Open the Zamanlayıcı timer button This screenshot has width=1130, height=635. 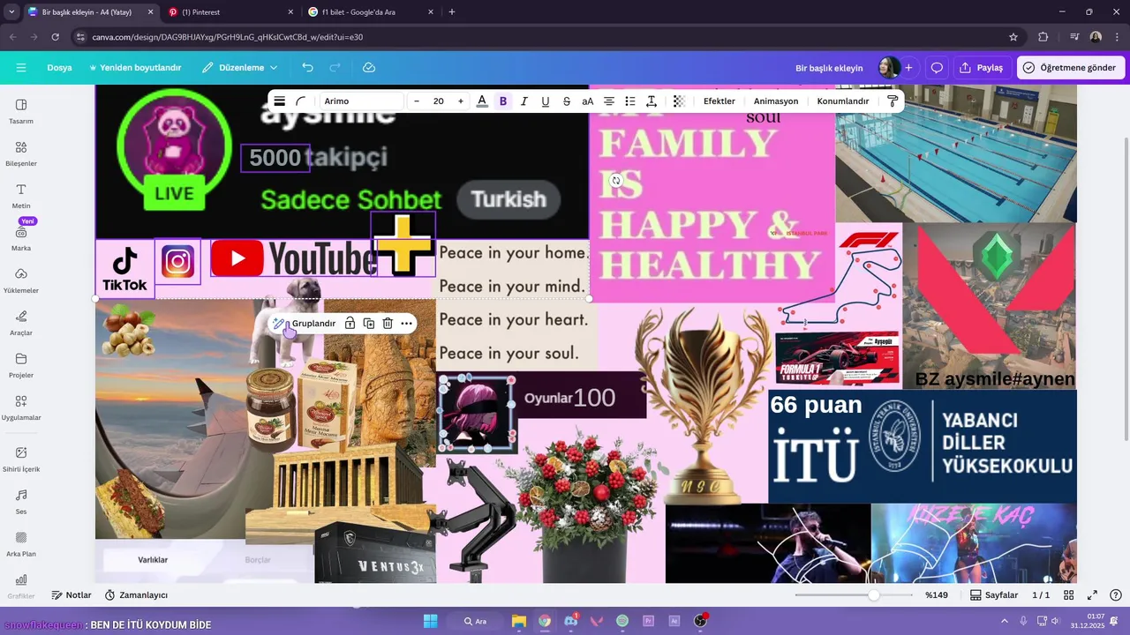pos(136,595)
